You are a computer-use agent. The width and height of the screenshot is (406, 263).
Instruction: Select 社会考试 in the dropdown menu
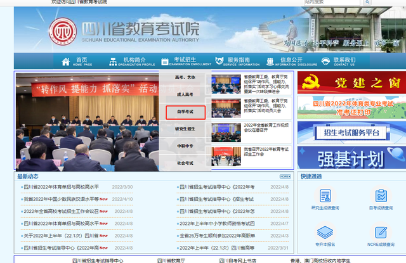coord(185,163)
